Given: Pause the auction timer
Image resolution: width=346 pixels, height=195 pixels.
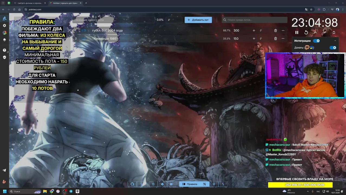Looking at the screenshot, I should 297,32.
